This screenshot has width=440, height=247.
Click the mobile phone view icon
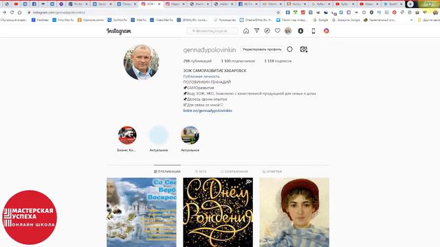(x=313, y=31)
